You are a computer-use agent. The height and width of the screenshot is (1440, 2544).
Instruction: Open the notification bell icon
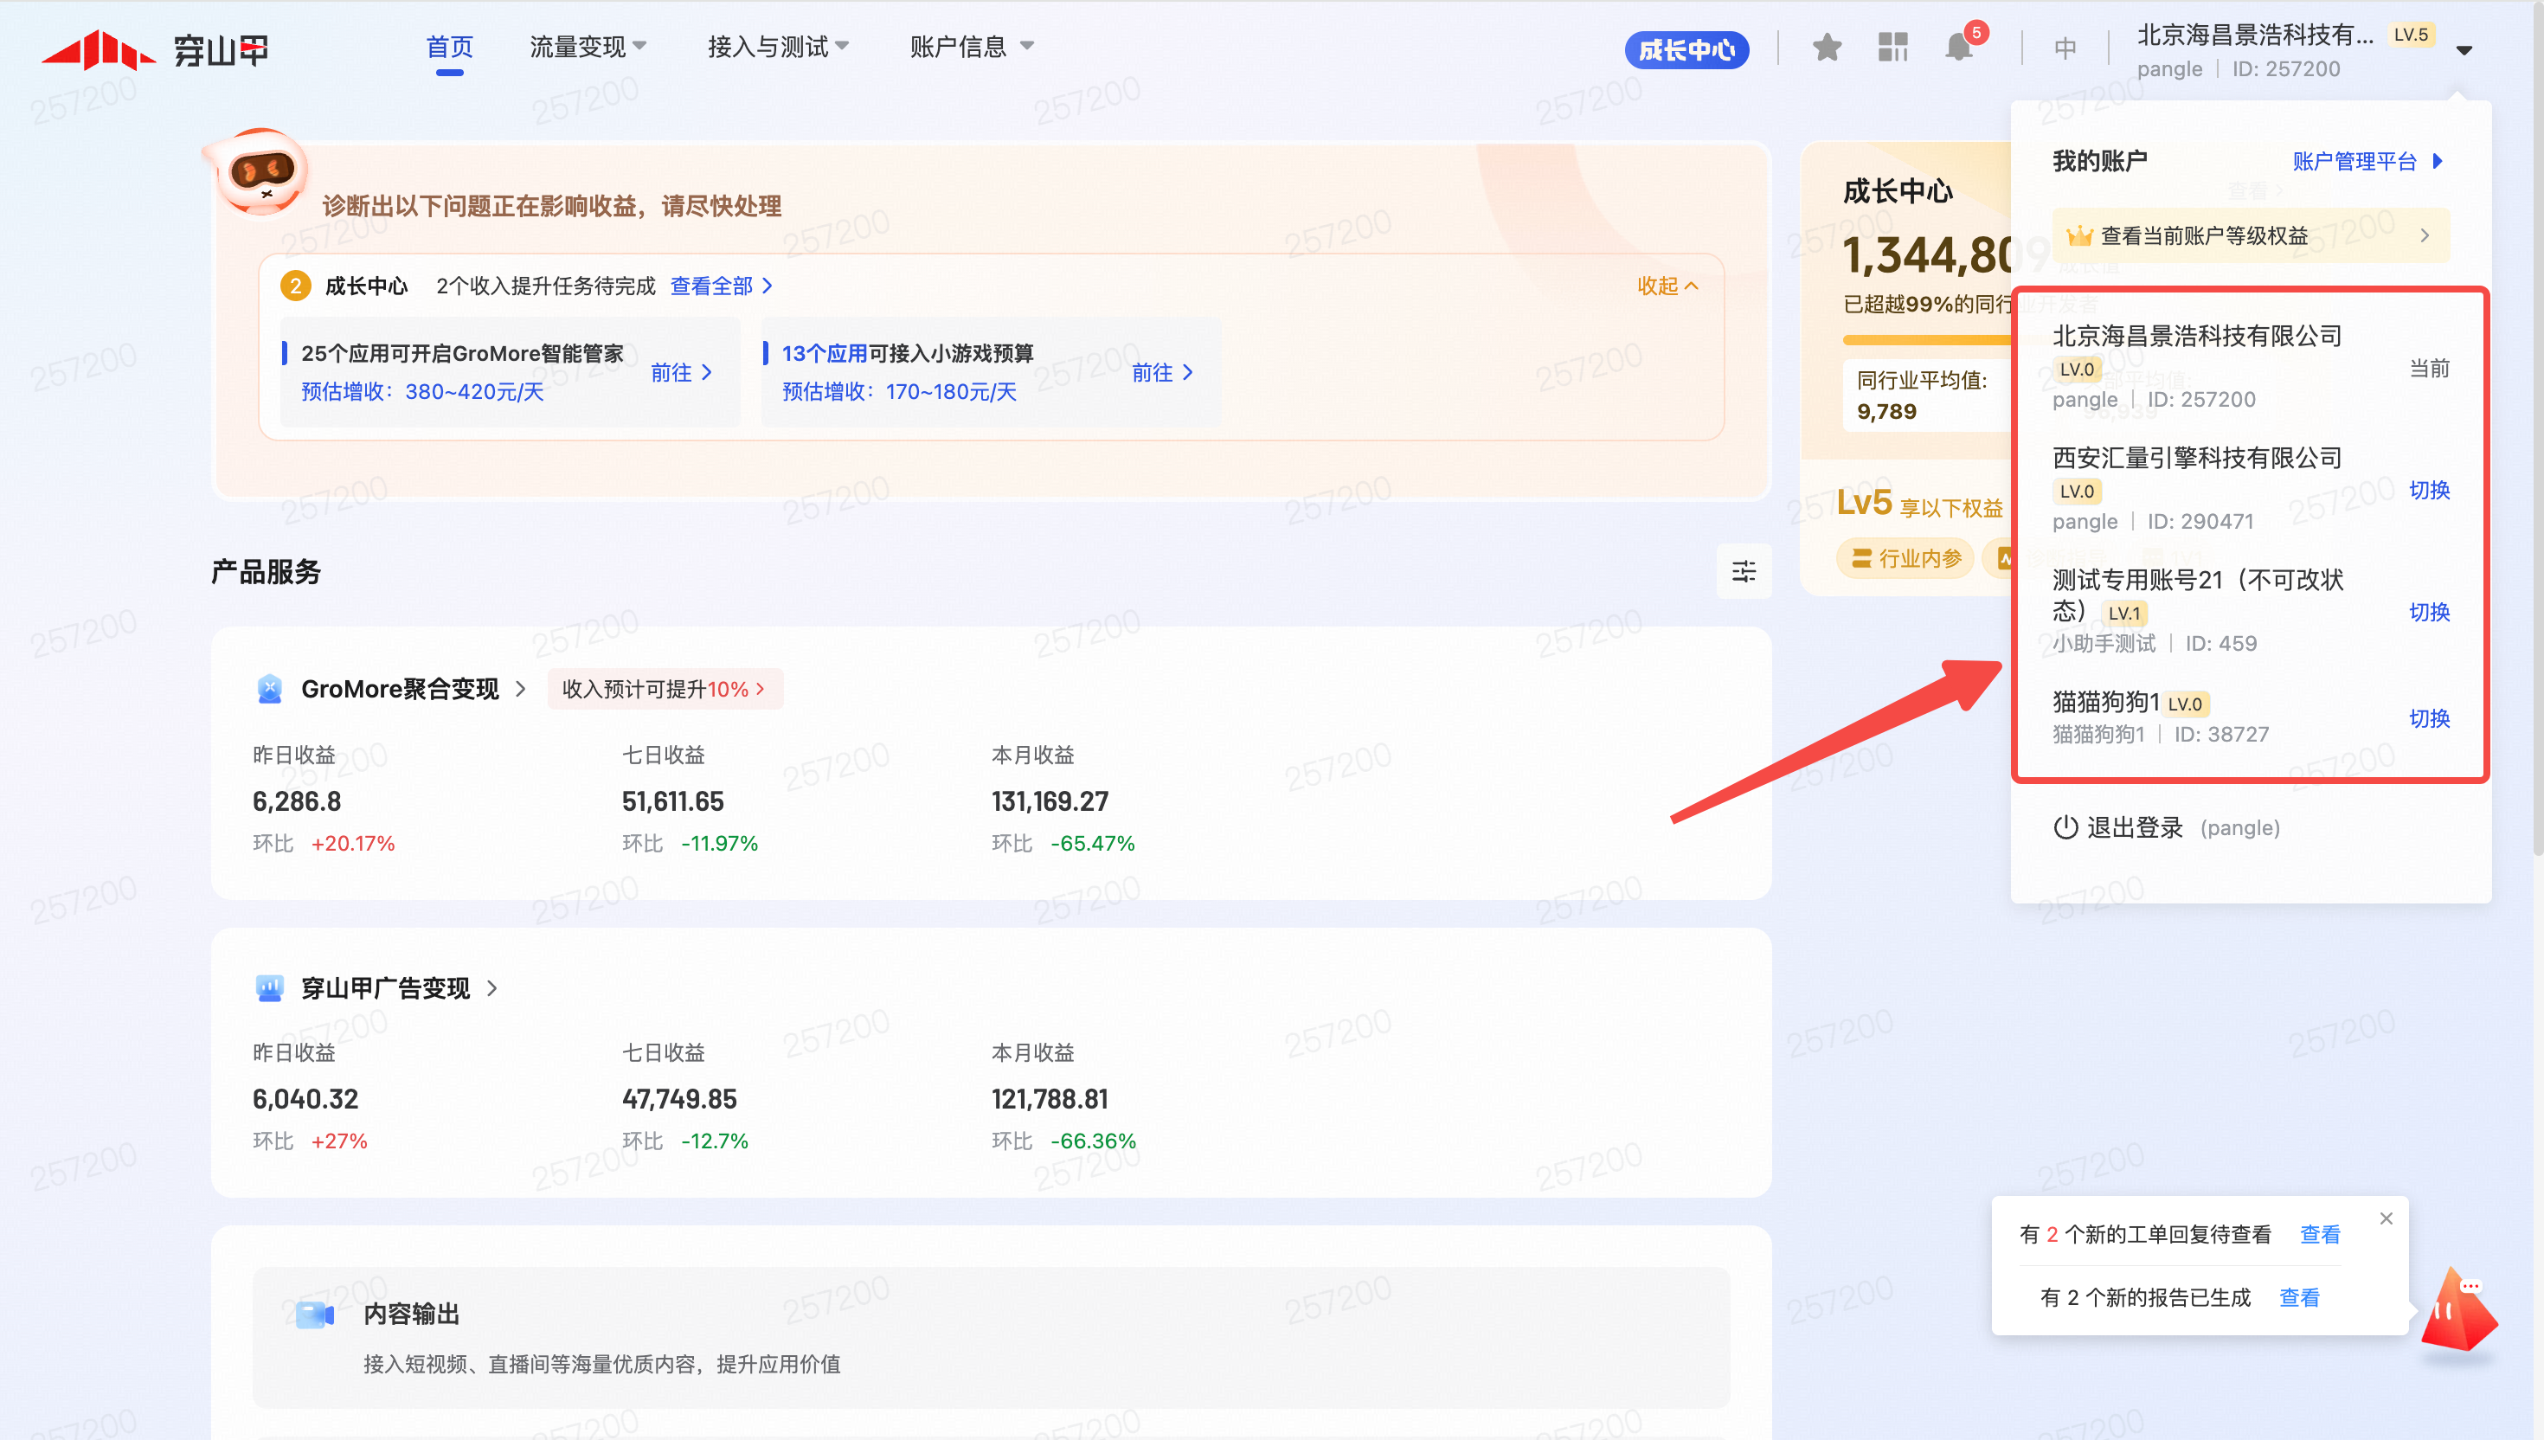click(1957, 47)
